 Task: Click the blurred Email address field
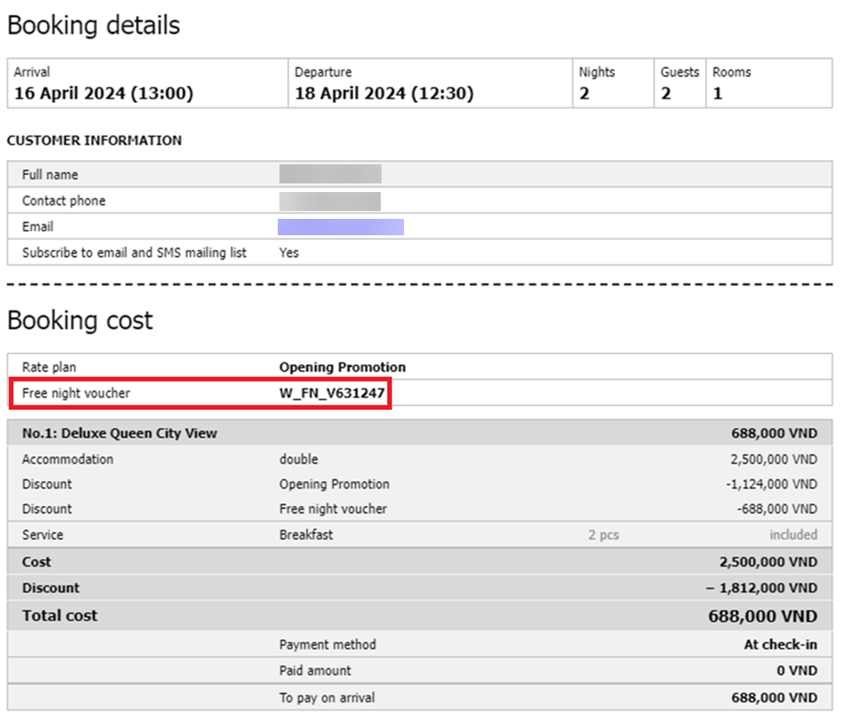(341, 227)
